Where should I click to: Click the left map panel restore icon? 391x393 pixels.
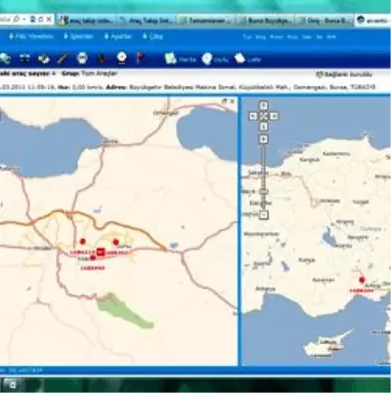224,101
